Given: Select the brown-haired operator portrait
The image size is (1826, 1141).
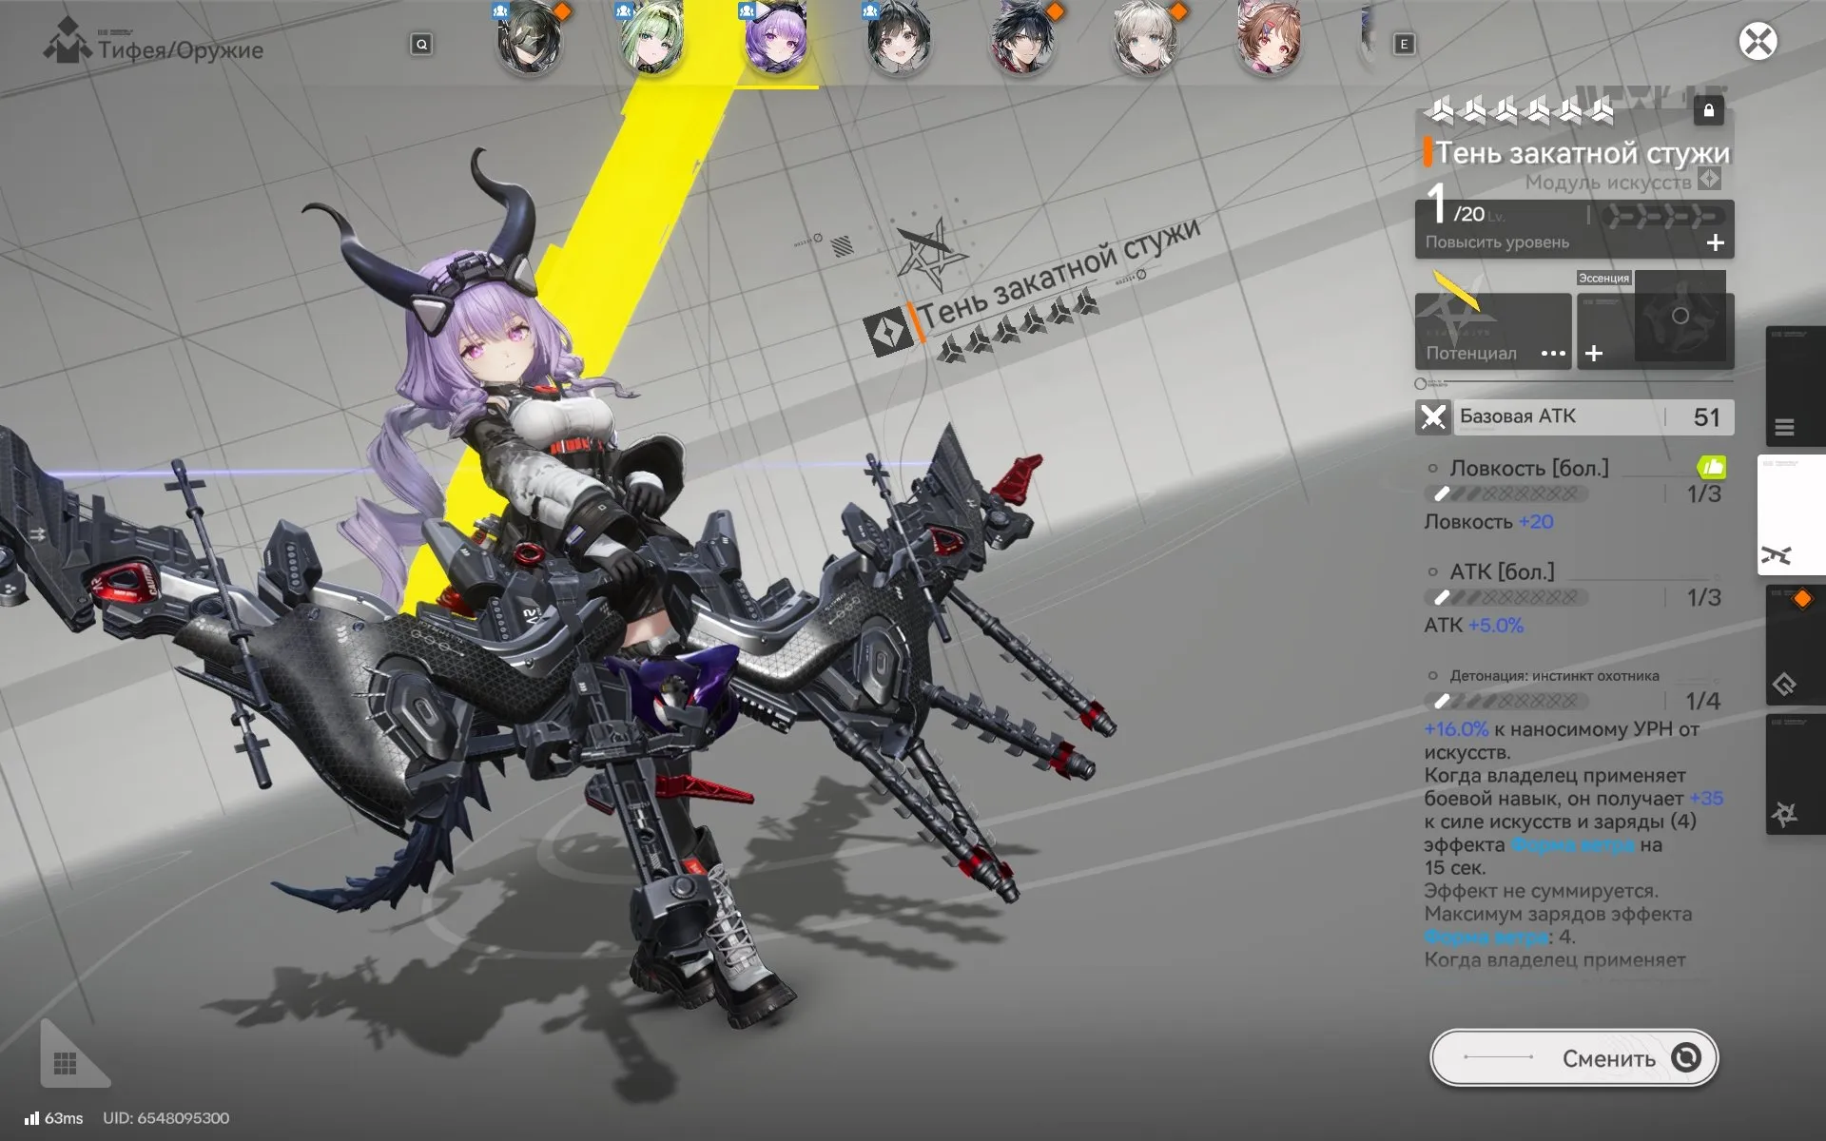Looking at the screenshot, I should 1269,39.
